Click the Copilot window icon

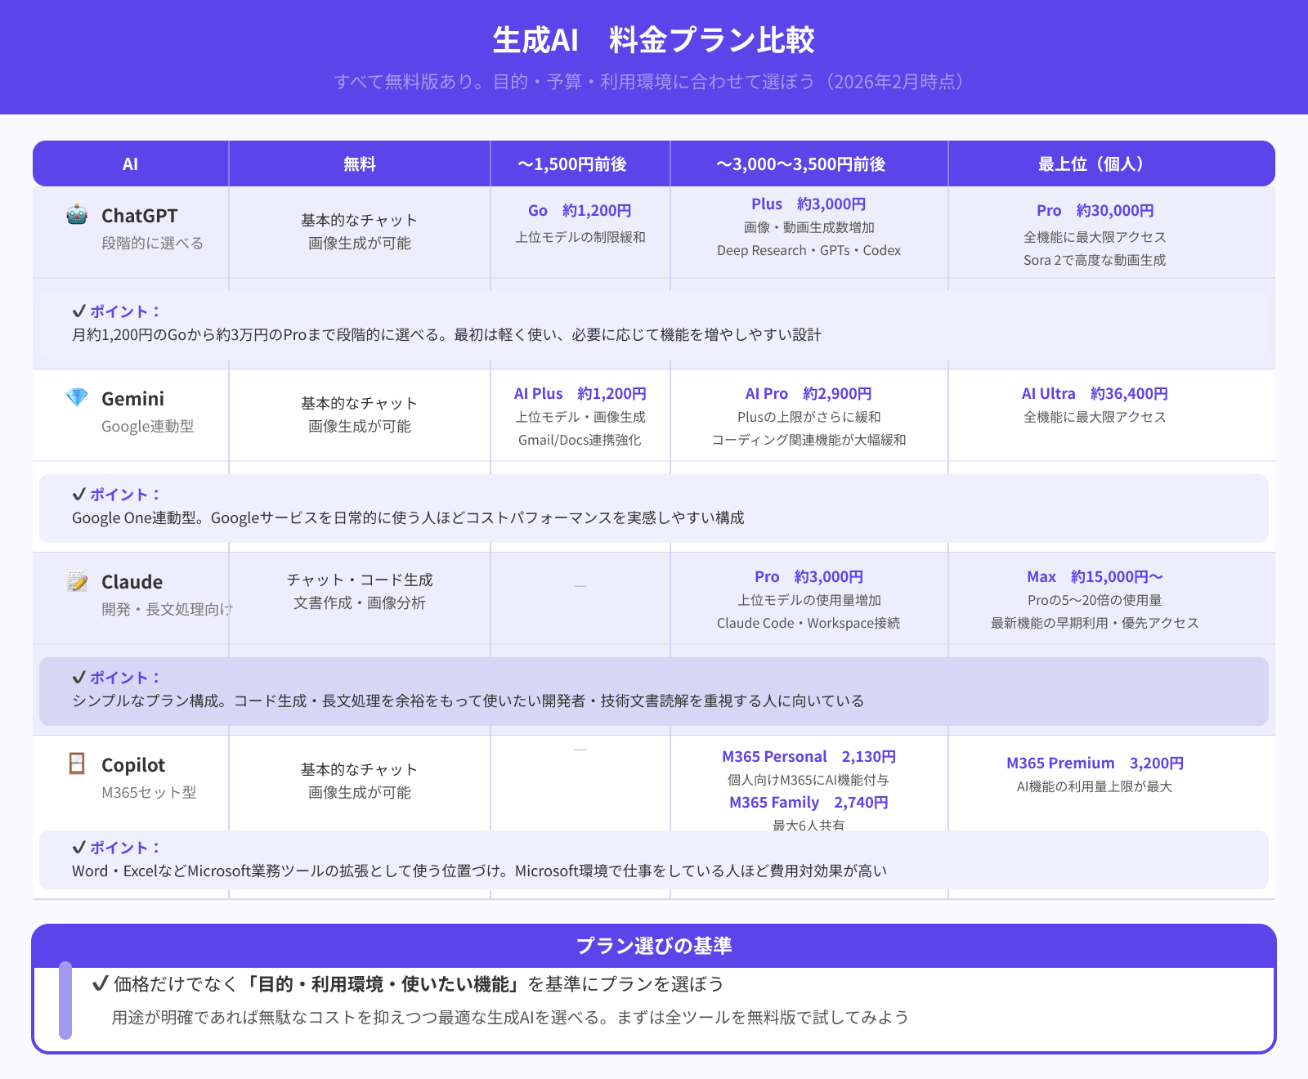(x=77, y=764)
